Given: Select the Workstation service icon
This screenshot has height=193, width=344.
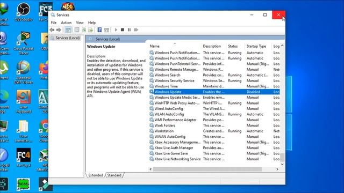Looking at the screenshot, I should click(x=152, y=131).
